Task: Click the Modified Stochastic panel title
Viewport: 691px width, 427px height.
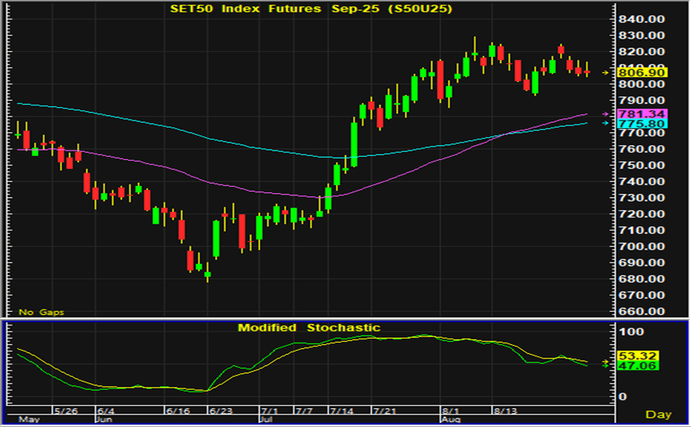Action: [x=309, y=328]
